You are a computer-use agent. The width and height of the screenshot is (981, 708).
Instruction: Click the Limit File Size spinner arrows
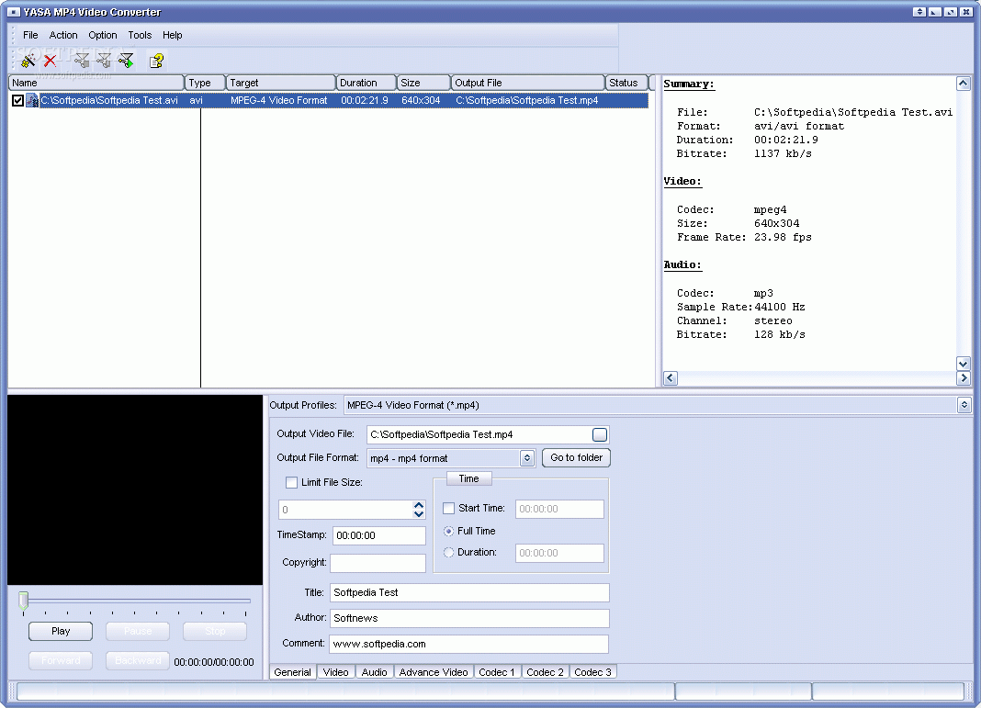[419, 509]
